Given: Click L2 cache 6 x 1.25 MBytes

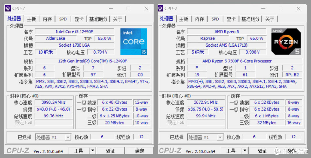Looking at the screenshot, I should click(x=115, y=116).
